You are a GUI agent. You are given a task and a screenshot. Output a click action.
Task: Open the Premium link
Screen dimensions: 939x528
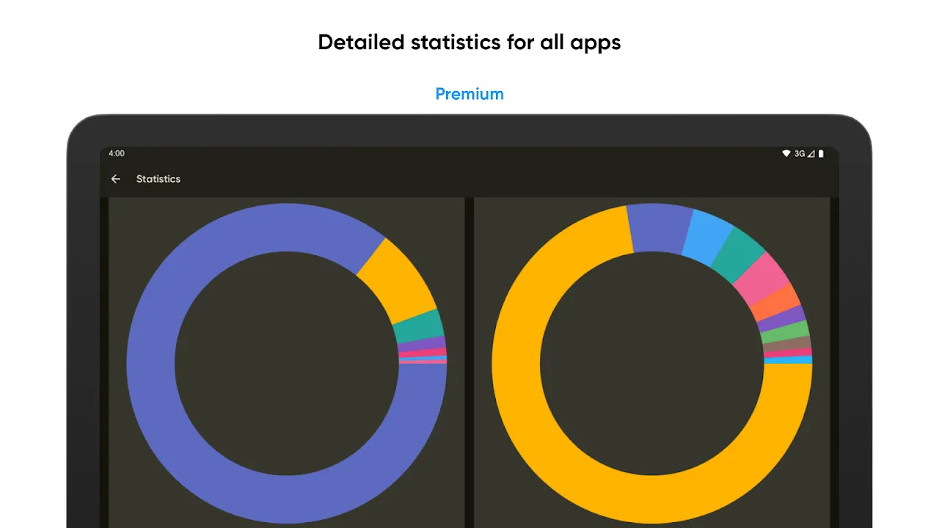click(x=469, y=94)
